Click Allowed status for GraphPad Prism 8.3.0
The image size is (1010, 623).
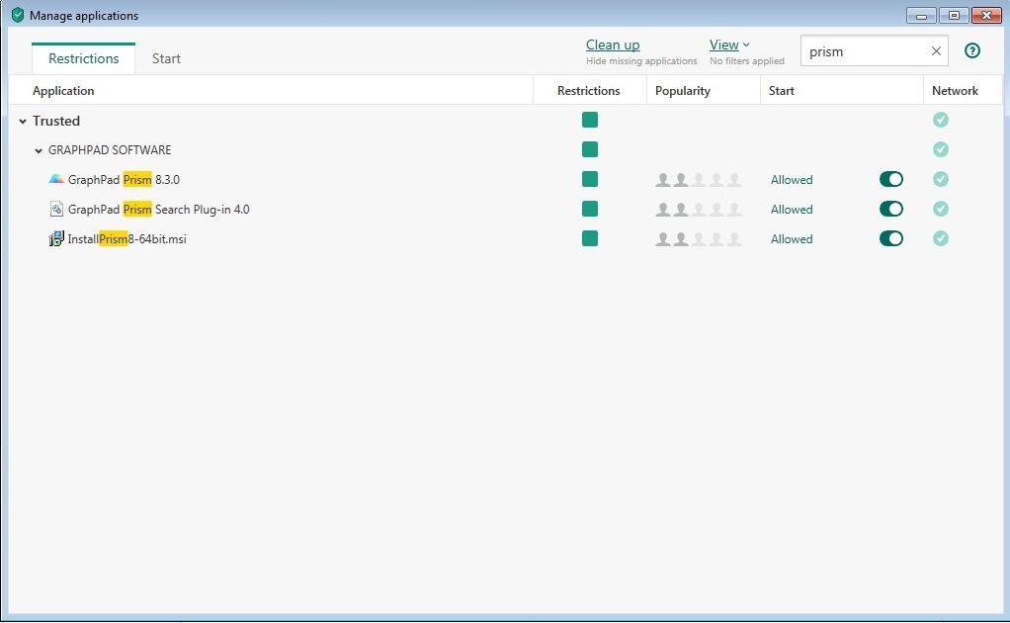792,180
